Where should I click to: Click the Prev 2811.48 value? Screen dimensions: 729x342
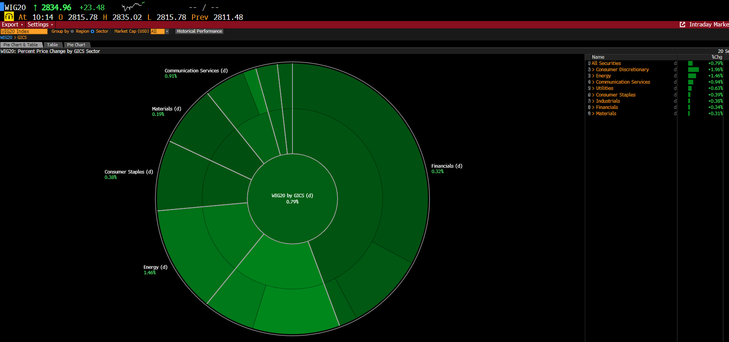(x=228, y=17)
